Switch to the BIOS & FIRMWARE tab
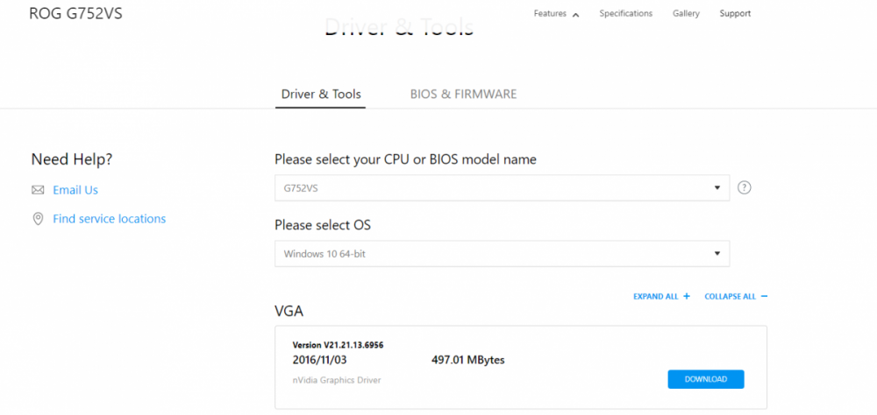Screen dimensions: 877x415 click(463, 95)
